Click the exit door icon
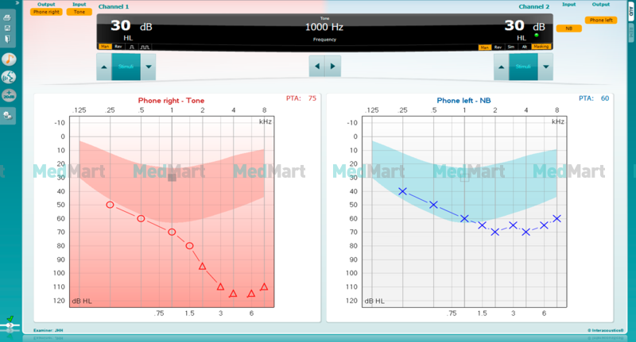 point(7,39)
